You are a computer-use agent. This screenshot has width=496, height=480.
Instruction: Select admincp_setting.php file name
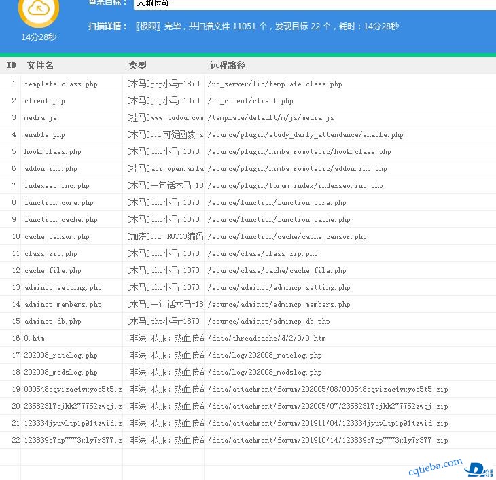63,288
